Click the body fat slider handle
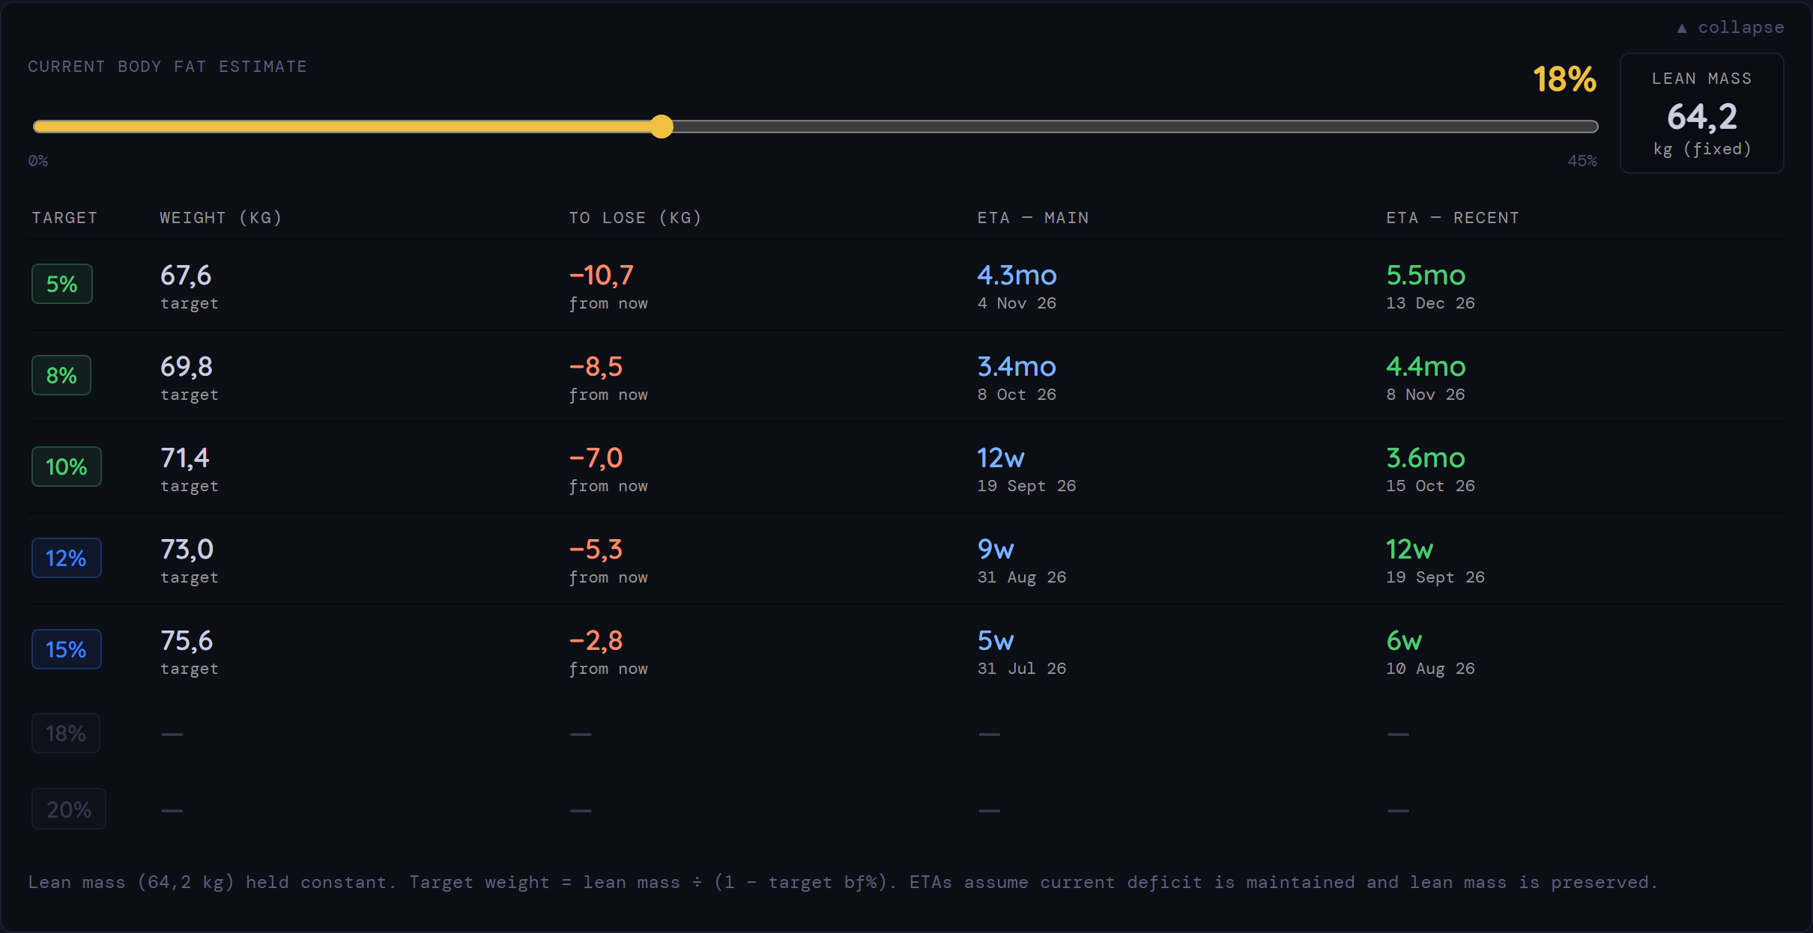Image resolution: width=1813 pixels, height=933 pixels. click(x=662, y=127)
